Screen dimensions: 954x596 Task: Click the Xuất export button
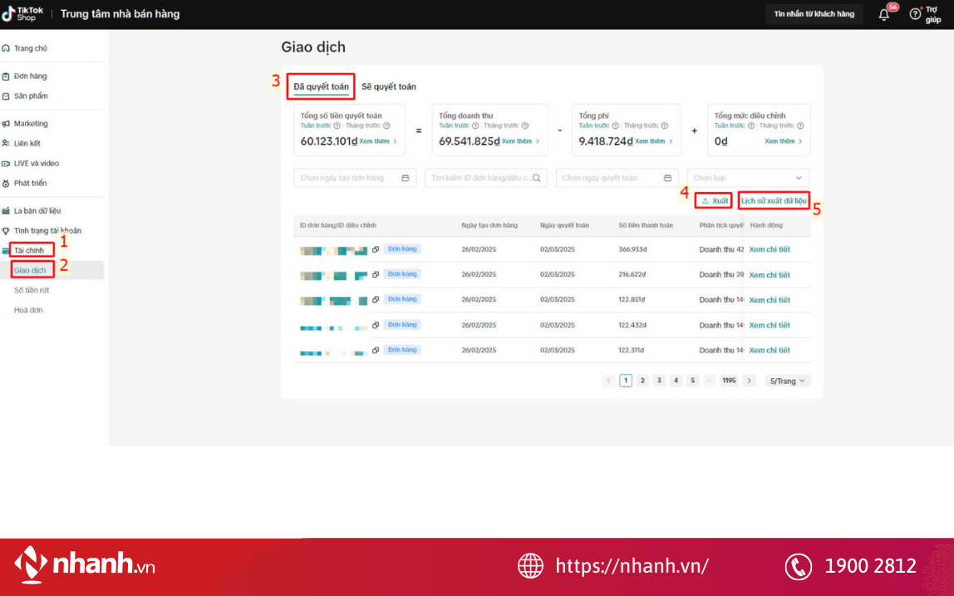point(715,201)
